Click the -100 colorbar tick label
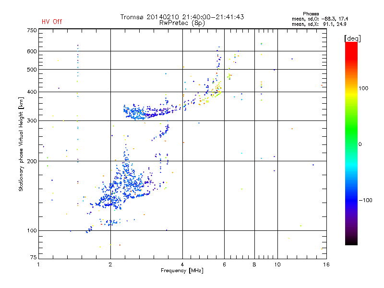 click(366, 200)
